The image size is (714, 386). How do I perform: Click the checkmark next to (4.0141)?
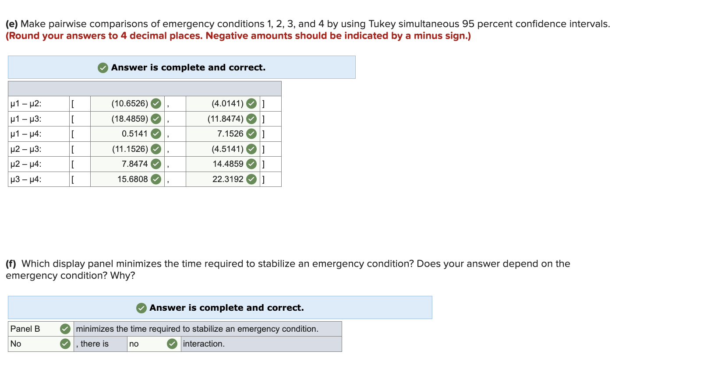click(x=251, y=104)
